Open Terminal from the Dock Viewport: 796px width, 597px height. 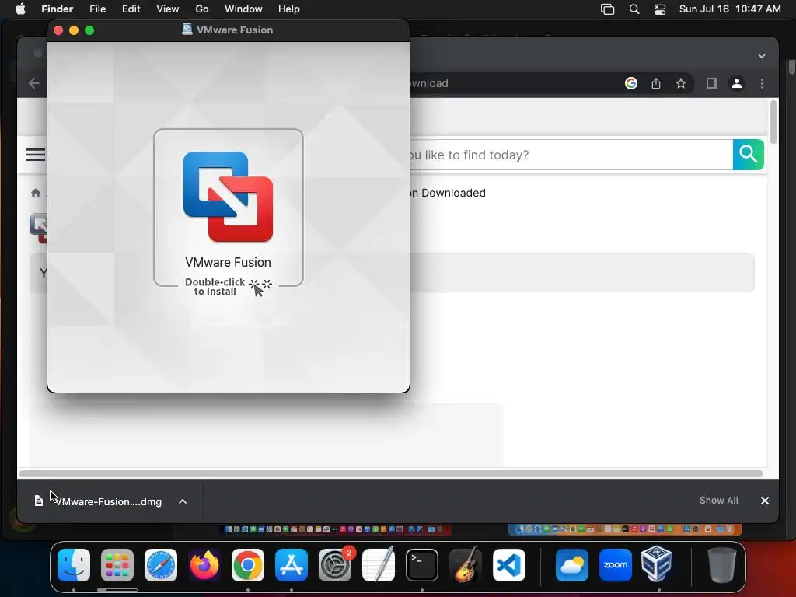pos(422,565)
